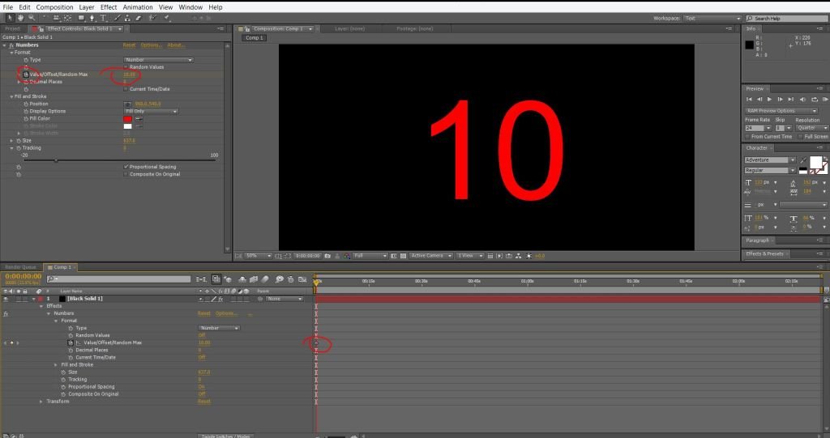Image resolution: width=830 pixels, height=438 pixels.
Task: Click Comp 1 breadcrumb button in viewer
Action: click(x=254, y=38)
